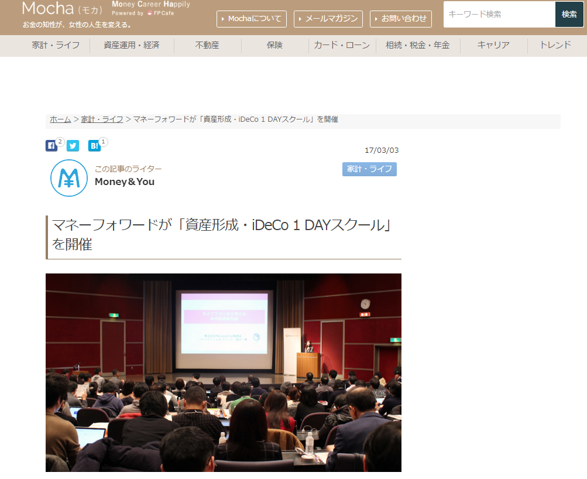
Task: Open the 保険 navigation category
Action: coord(275,45)
